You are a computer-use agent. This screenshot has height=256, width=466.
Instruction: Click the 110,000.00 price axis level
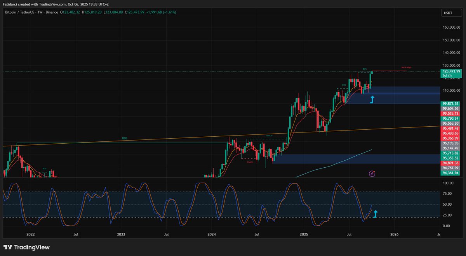click(451, 91)
